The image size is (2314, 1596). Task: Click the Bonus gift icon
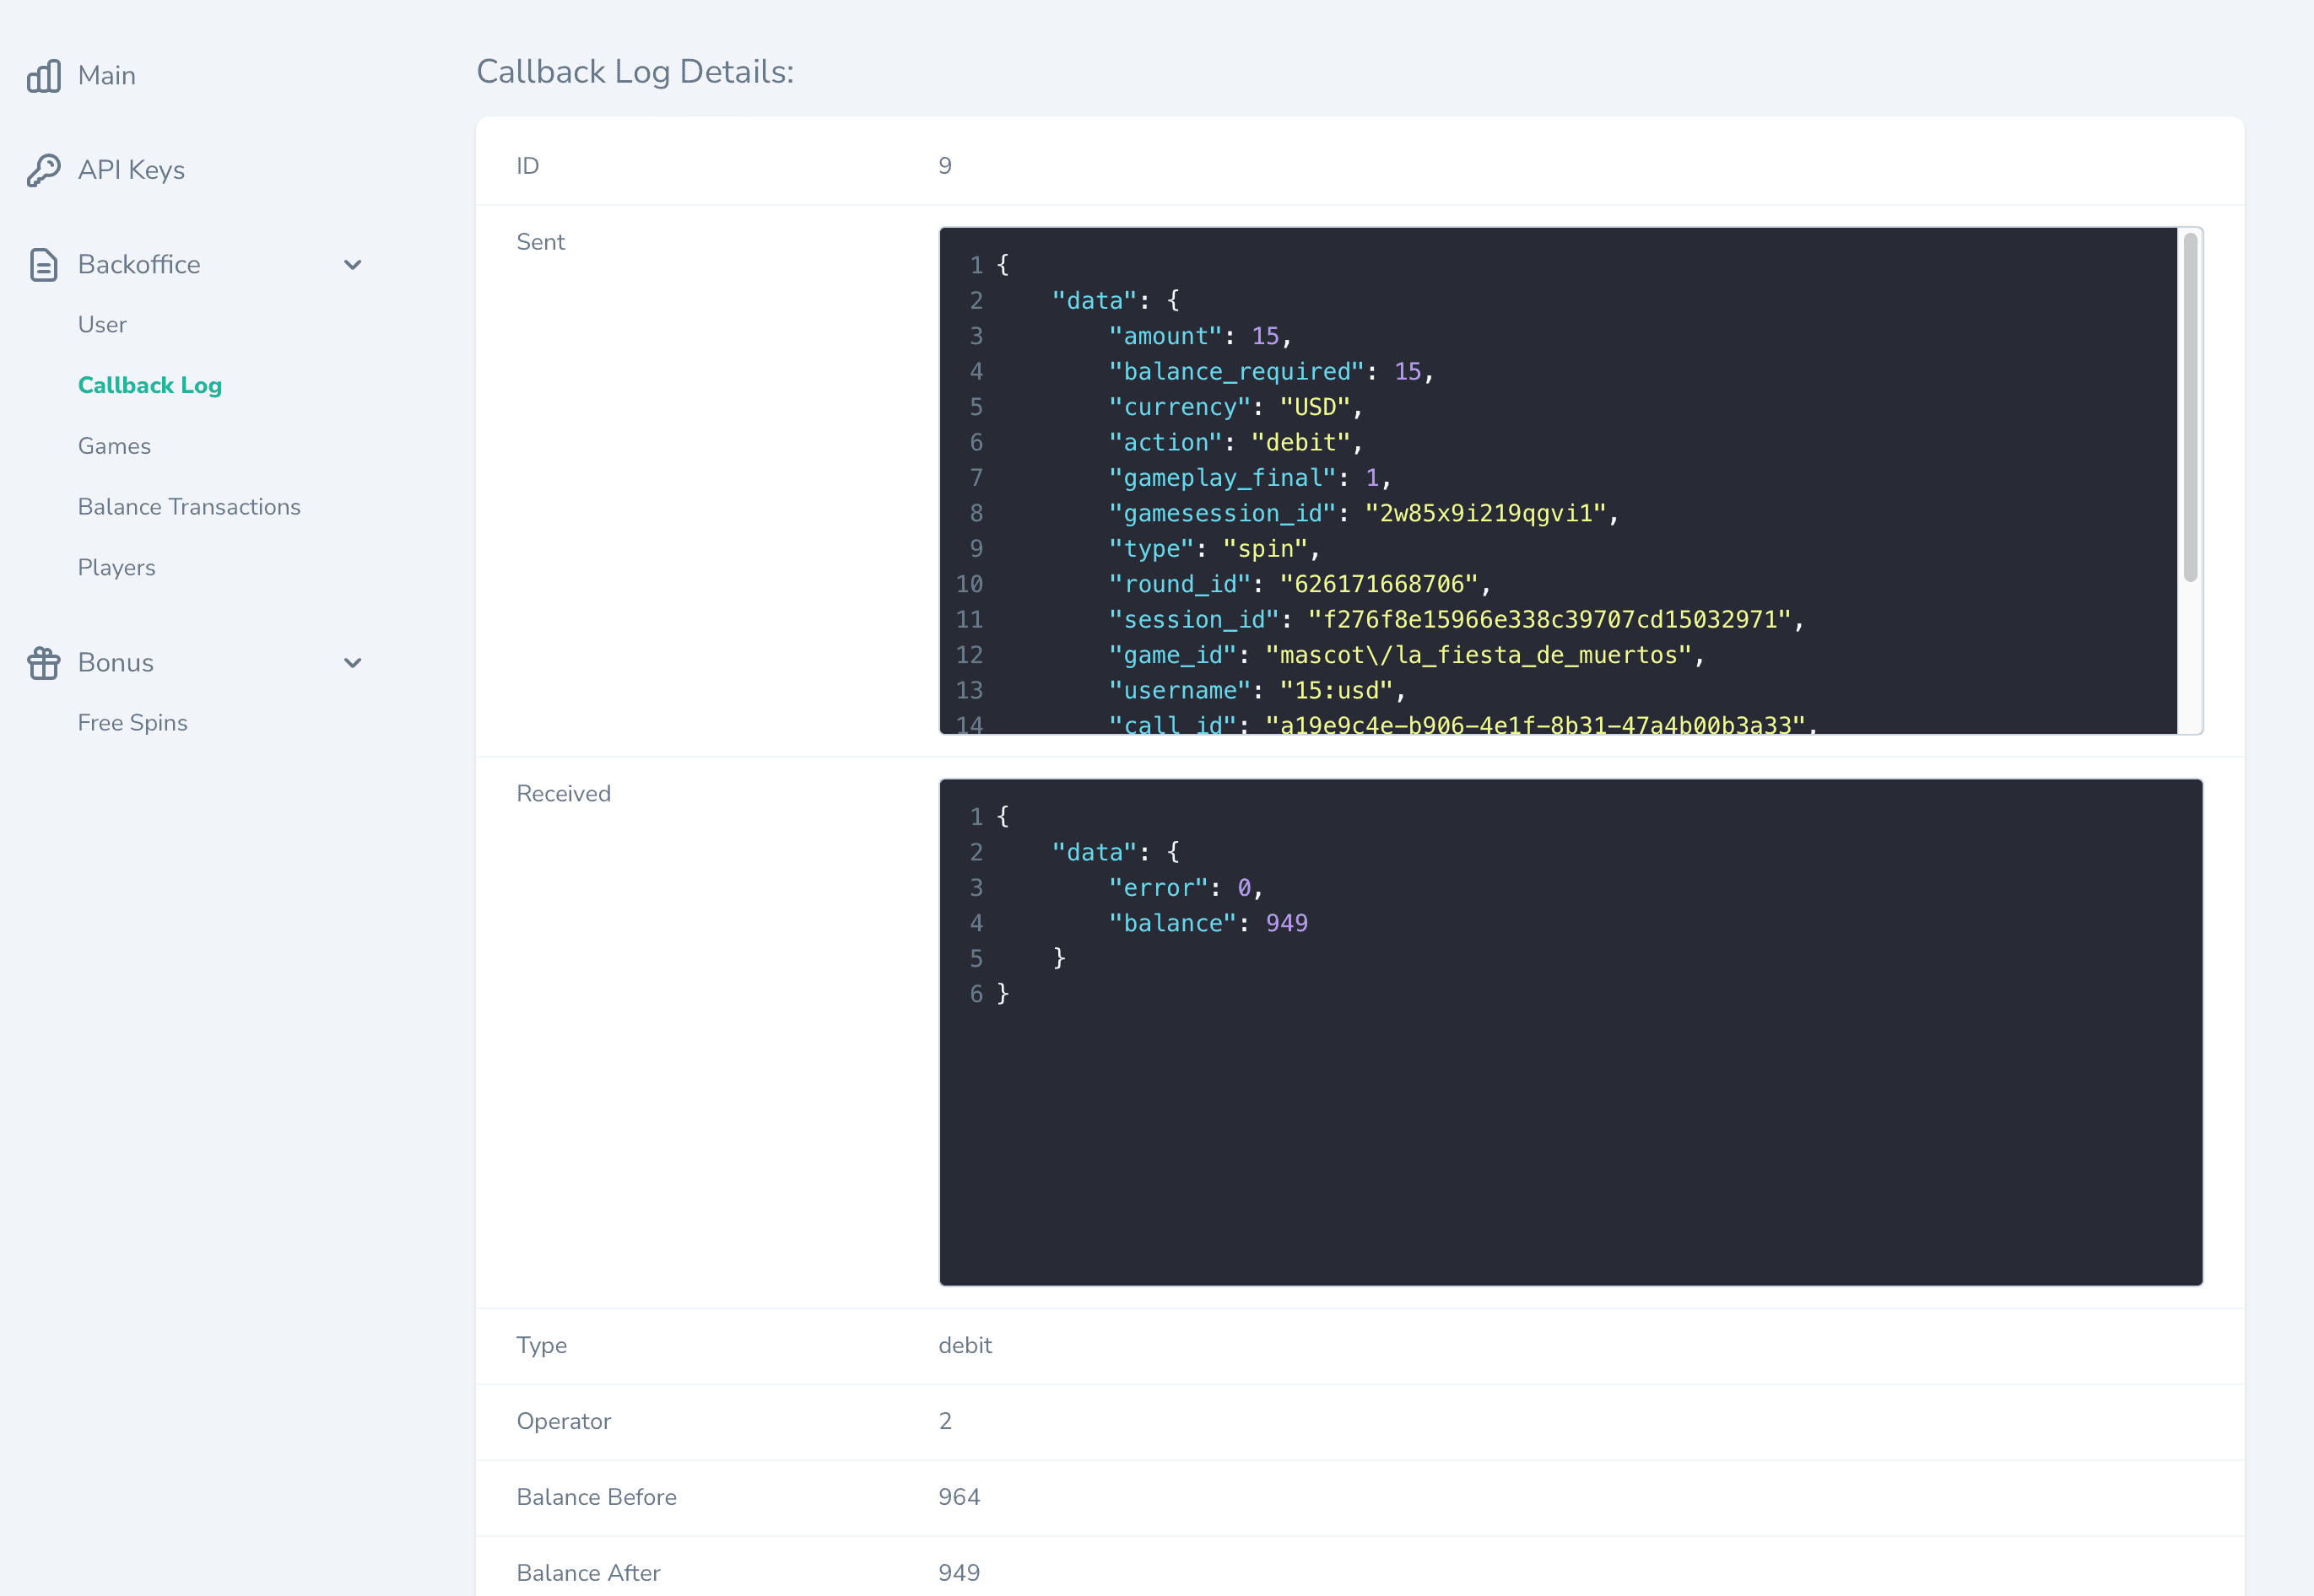pos(43,663)
